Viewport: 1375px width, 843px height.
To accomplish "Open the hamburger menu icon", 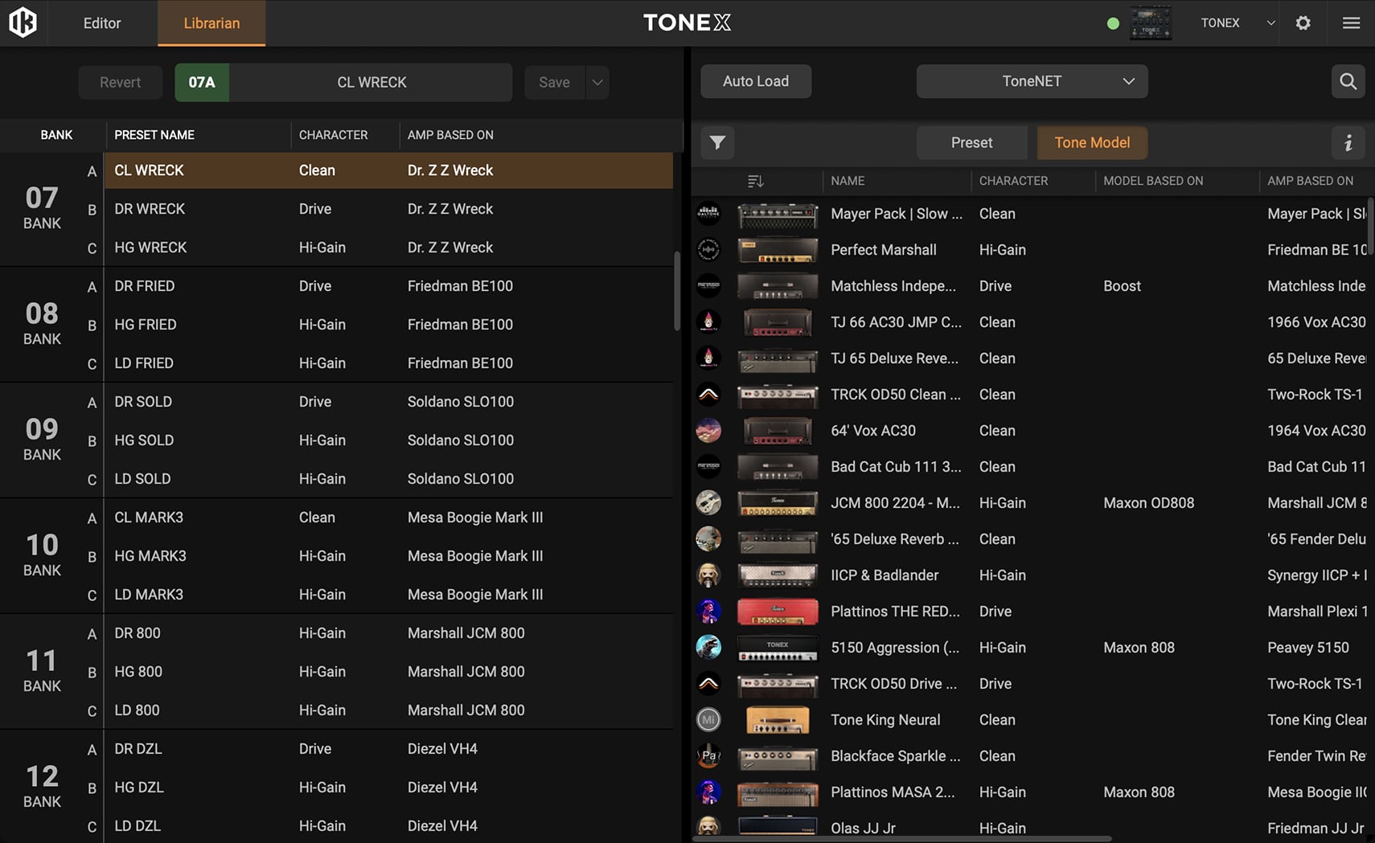I will pos(1351,23).
